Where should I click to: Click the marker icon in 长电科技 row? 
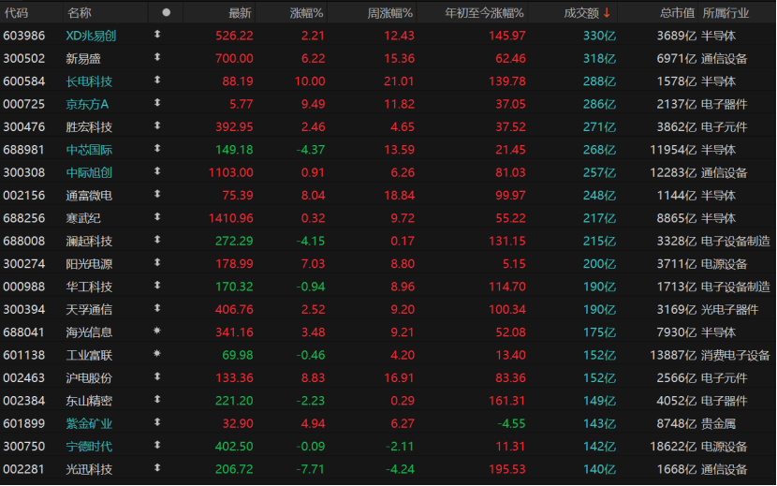pos(157,80)
